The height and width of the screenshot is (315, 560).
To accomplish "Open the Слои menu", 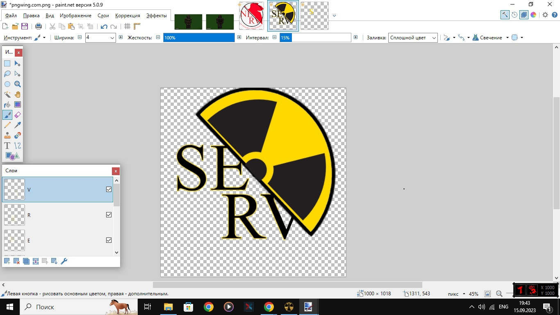I will 103,16.
